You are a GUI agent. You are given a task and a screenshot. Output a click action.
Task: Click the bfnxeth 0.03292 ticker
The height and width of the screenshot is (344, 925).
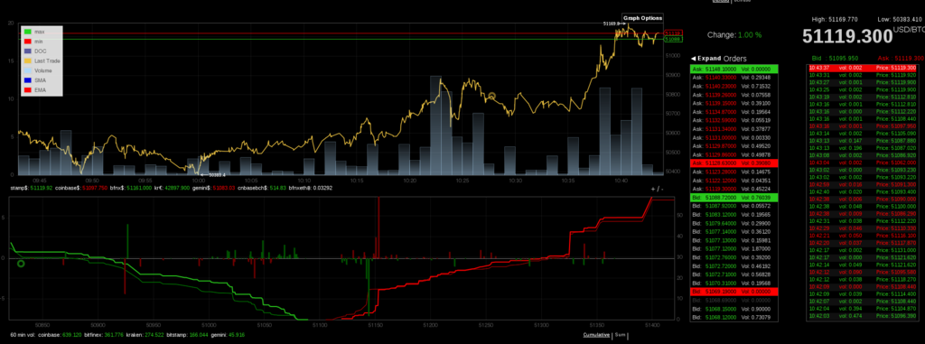(x=311, y=188)
